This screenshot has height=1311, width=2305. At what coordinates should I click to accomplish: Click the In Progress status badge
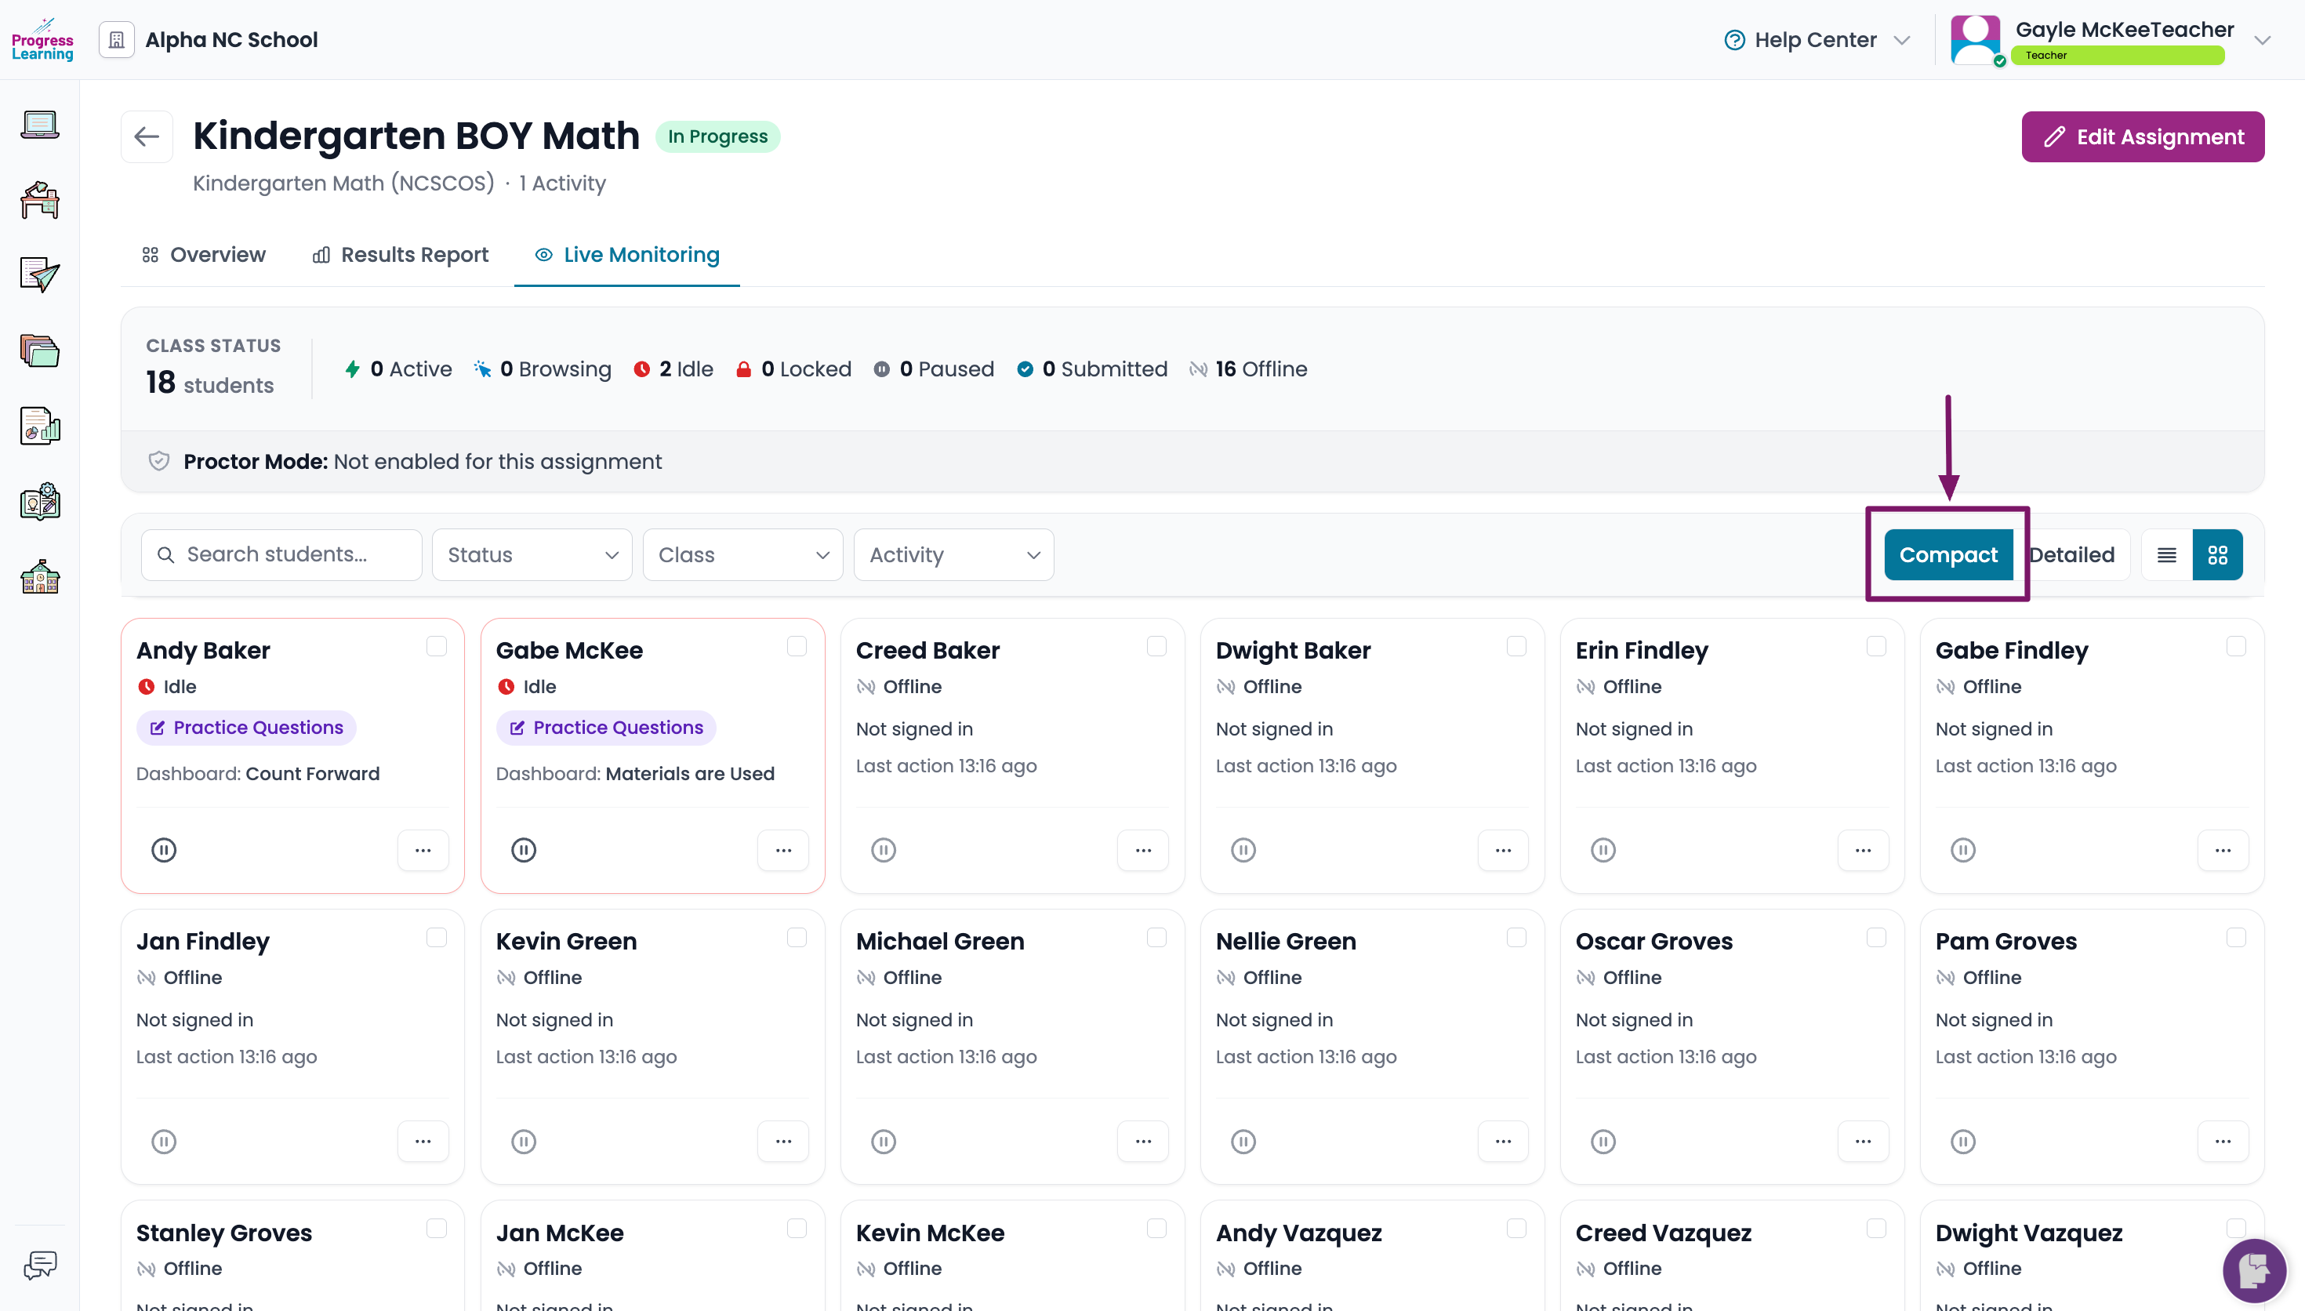point(717,137)
